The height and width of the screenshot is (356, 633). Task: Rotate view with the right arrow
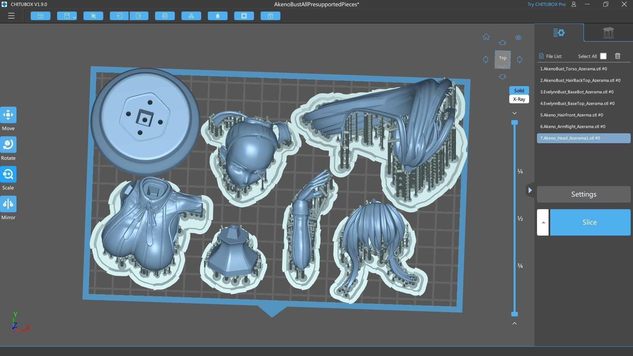pyautogui.click(x=520, y=59)
